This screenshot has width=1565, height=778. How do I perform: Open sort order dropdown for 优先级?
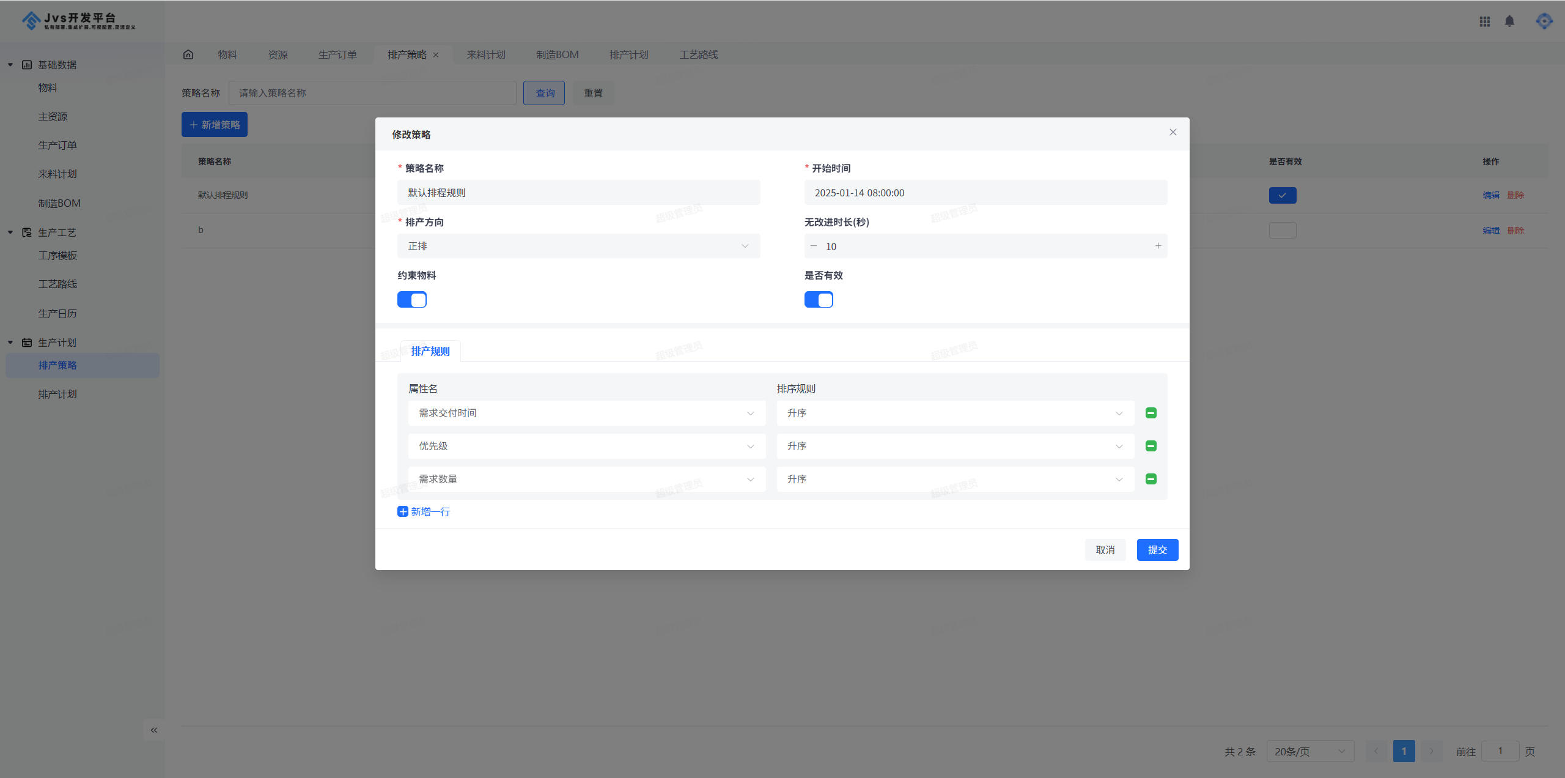click(955, 446)
